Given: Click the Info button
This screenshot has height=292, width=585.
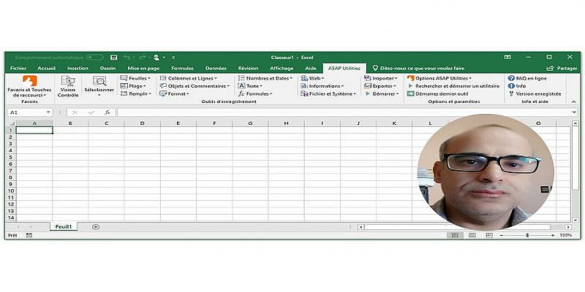Looking at the screenshot, I should point(517,86).
